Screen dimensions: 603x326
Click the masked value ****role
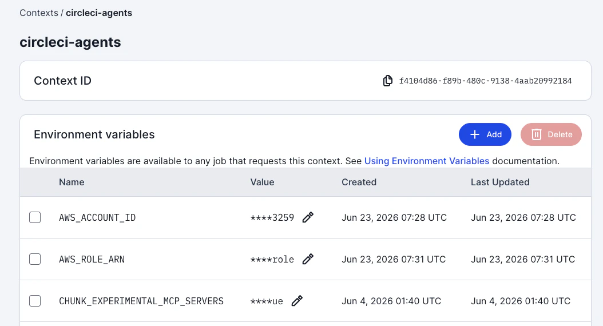pyautogui.click(x=272, y=260)
